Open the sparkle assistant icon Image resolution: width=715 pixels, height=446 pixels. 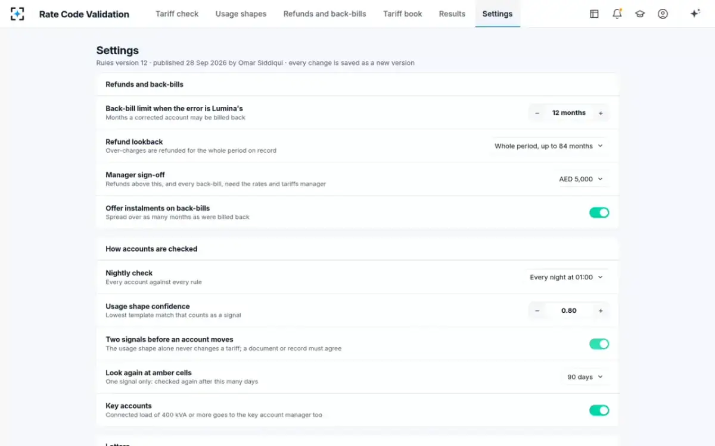[x=695, y=14]
